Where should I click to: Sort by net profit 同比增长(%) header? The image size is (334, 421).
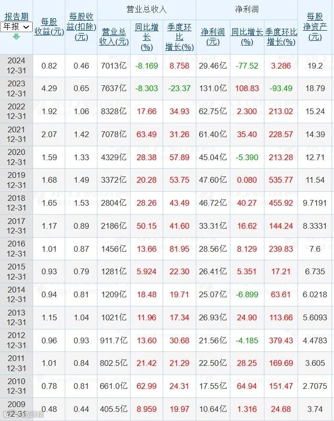tap(247, 37)
